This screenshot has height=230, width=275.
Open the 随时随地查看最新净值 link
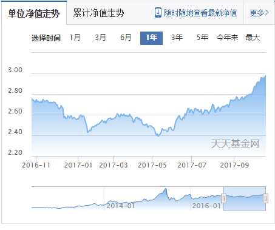(200, 13)
